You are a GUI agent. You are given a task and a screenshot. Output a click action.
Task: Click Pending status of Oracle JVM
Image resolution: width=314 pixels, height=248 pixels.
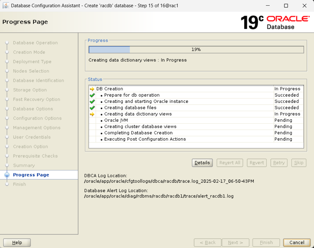[x=283, y=120]
